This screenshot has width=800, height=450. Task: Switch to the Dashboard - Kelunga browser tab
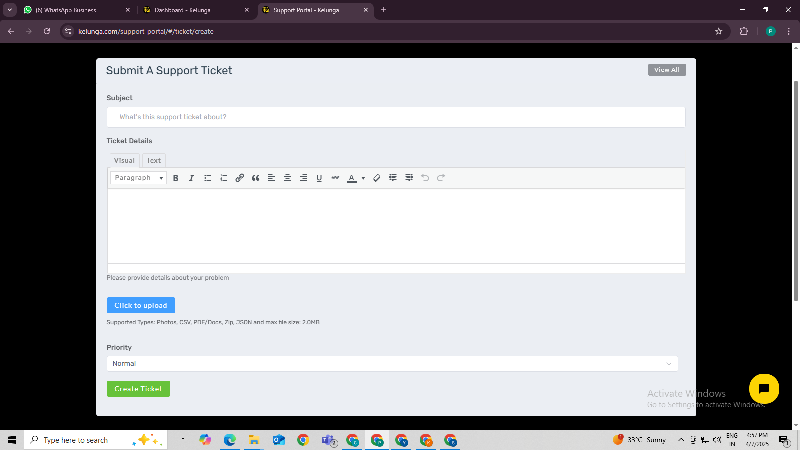182,10
